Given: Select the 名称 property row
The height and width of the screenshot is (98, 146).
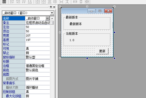Looking at the screenshot, I should tap(26, 18).
